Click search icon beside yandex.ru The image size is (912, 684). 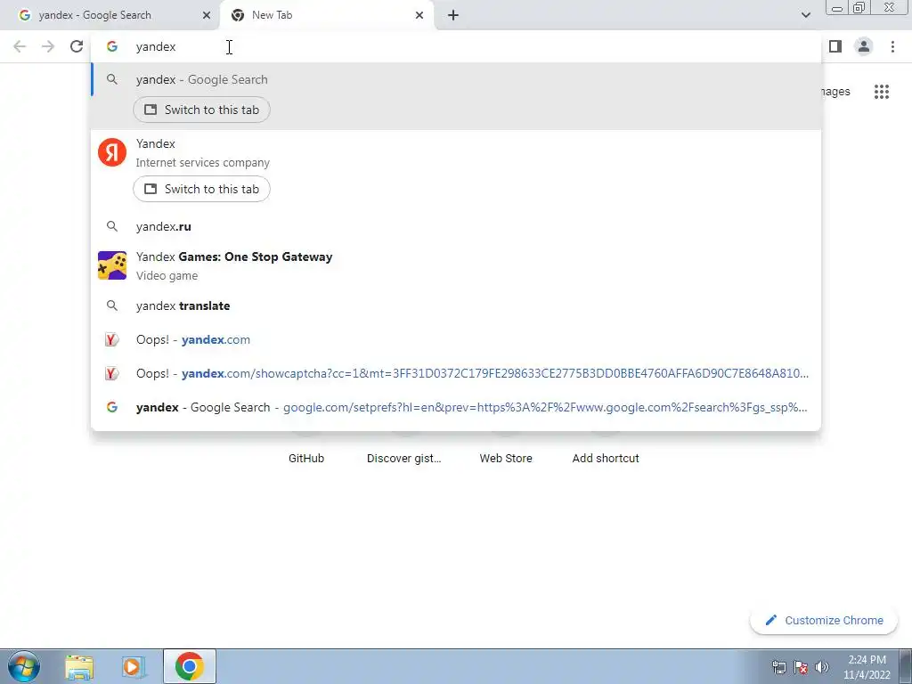112,226
